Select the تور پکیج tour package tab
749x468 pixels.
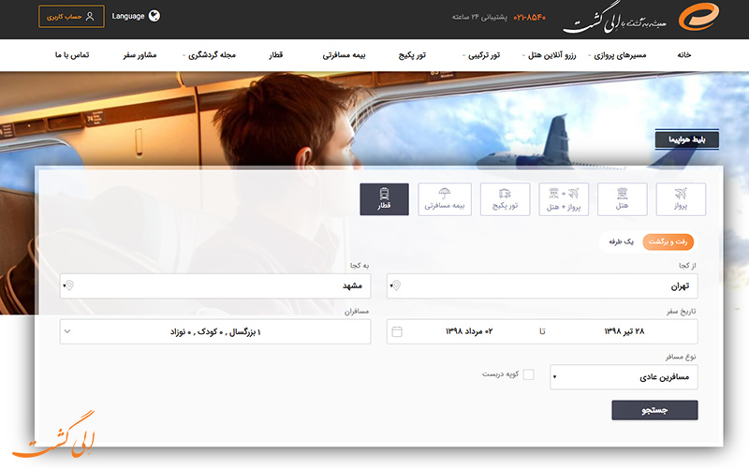505,199
